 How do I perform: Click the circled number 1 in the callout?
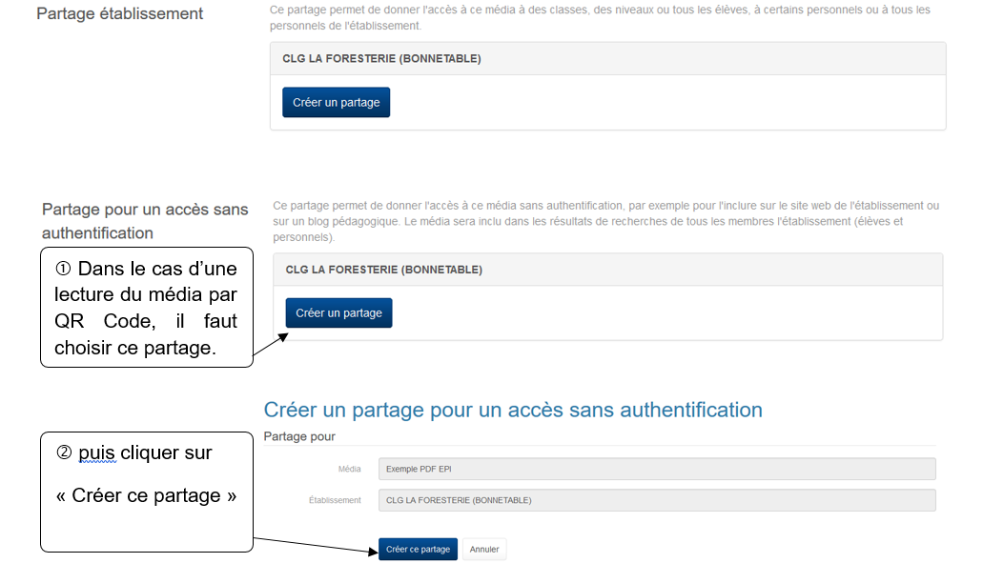(x=63, y=270)
